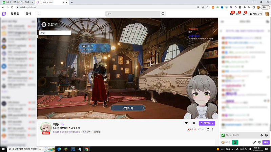271x152 pixels.
Task: Open chat settings gear icon
Action: tap(259, 142)
